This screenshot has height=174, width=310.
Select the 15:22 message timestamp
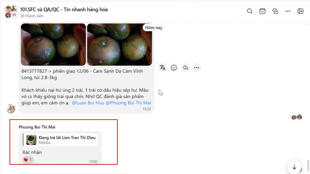click(147, 109)
